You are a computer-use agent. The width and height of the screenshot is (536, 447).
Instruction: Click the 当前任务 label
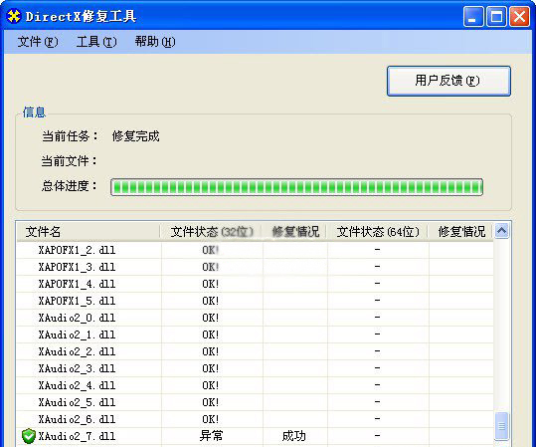(x=70, y=136)
